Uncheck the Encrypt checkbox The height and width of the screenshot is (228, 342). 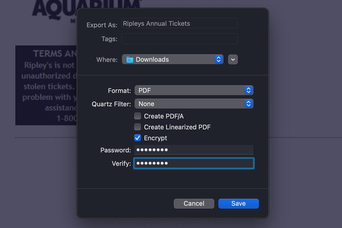pos(138,138)
